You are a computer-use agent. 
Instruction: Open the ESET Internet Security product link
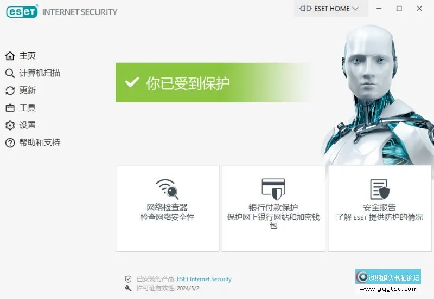[x=204, y=279]
